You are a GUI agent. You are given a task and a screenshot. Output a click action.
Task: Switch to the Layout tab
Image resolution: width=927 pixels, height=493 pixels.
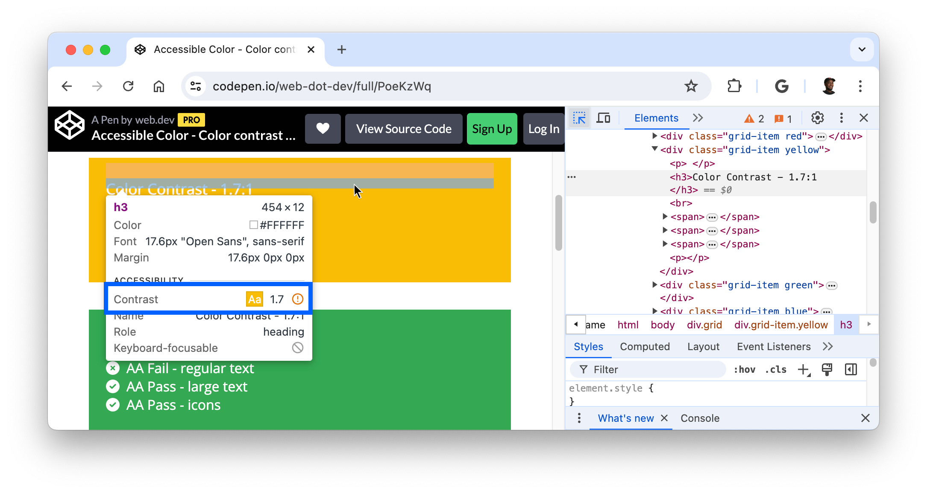point(703,346)
